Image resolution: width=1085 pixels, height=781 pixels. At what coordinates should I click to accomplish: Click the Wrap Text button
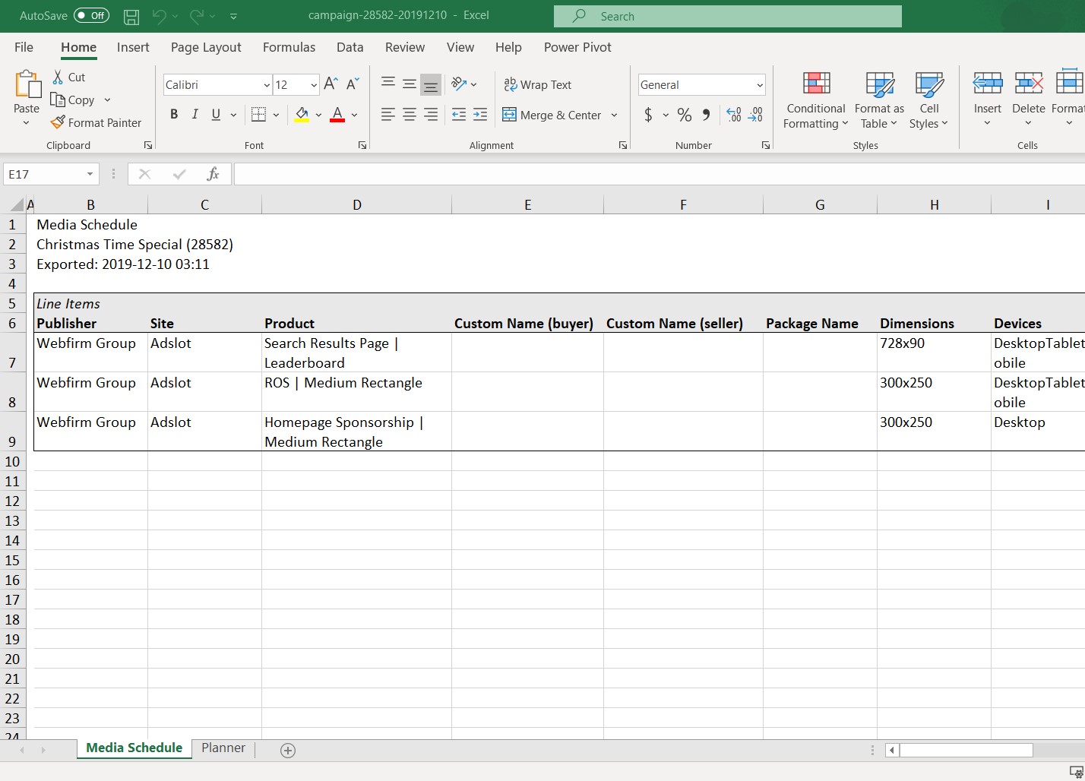click(x=538, y=85)
